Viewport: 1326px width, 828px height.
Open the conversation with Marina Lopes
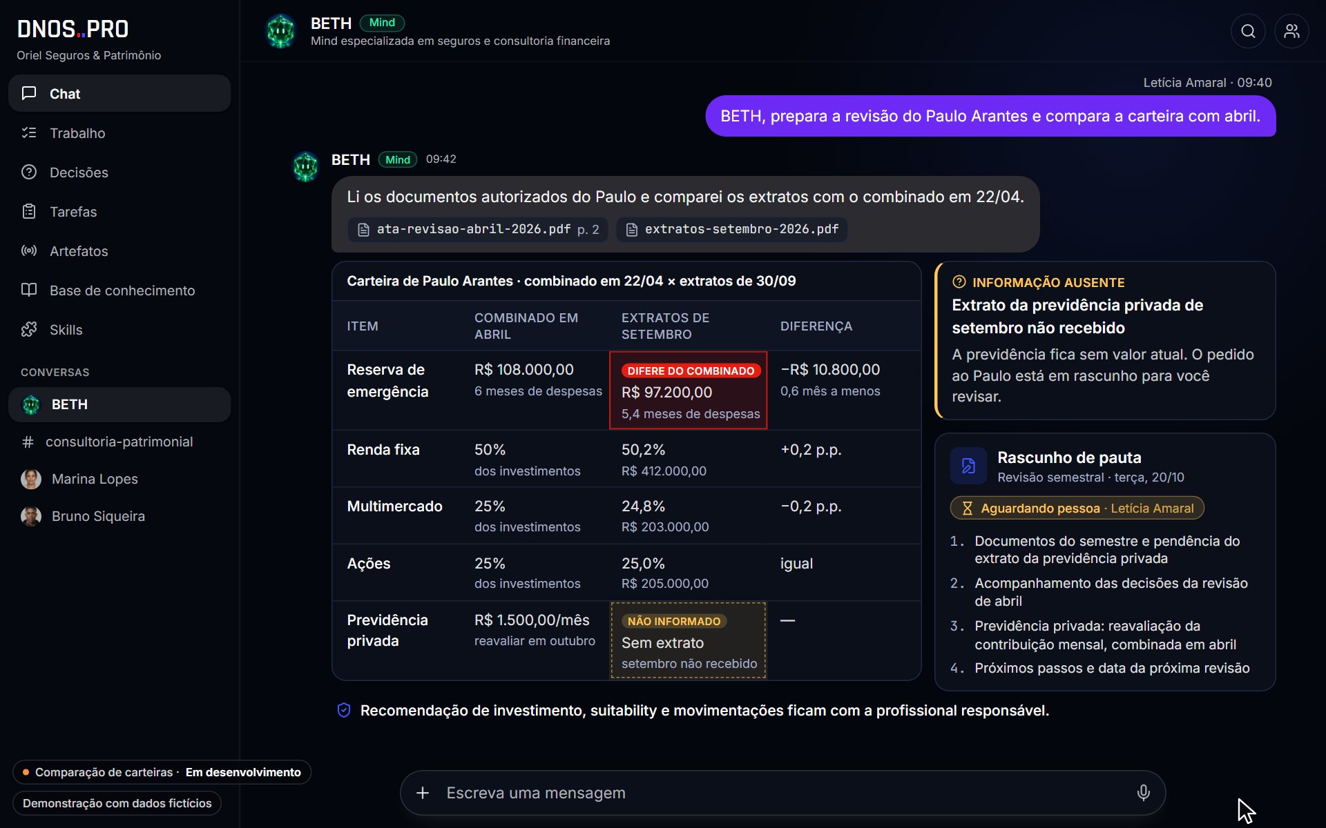[x=119, y=479]
